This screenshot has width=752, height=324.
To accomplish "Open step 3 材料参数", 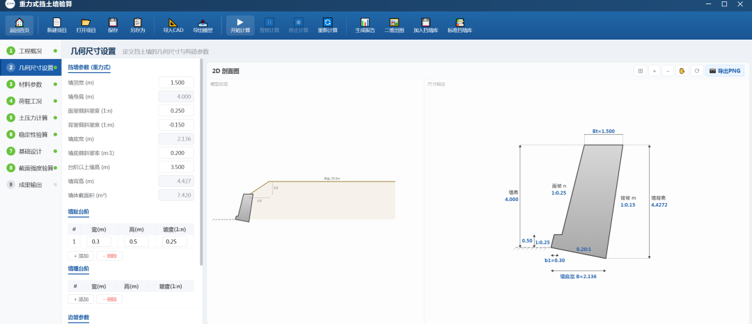I will (x=31, y=84).
